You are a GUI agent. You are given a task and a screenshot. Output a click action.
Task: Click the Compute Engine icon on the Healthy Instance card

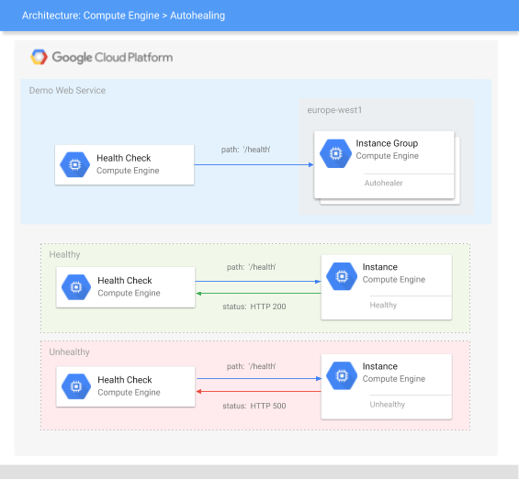[342, 276]
